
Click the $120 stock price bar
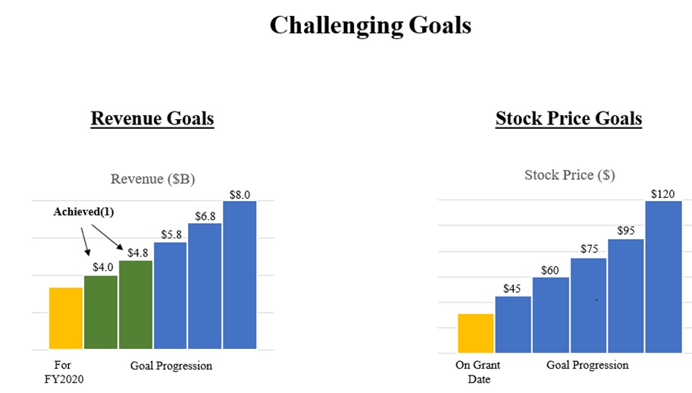(x=663, y=277)
